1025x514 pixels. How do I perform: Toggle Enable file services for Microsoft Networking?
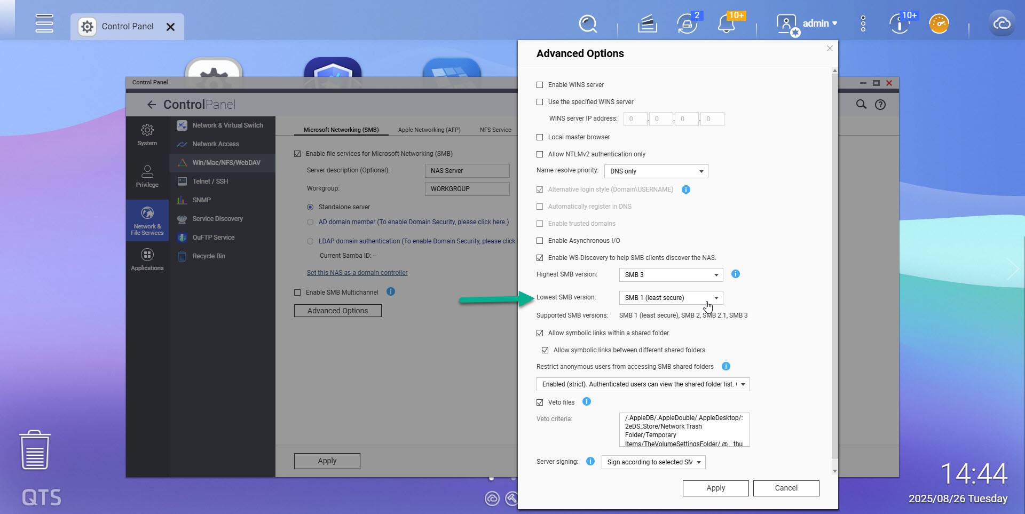coord(297,154)
